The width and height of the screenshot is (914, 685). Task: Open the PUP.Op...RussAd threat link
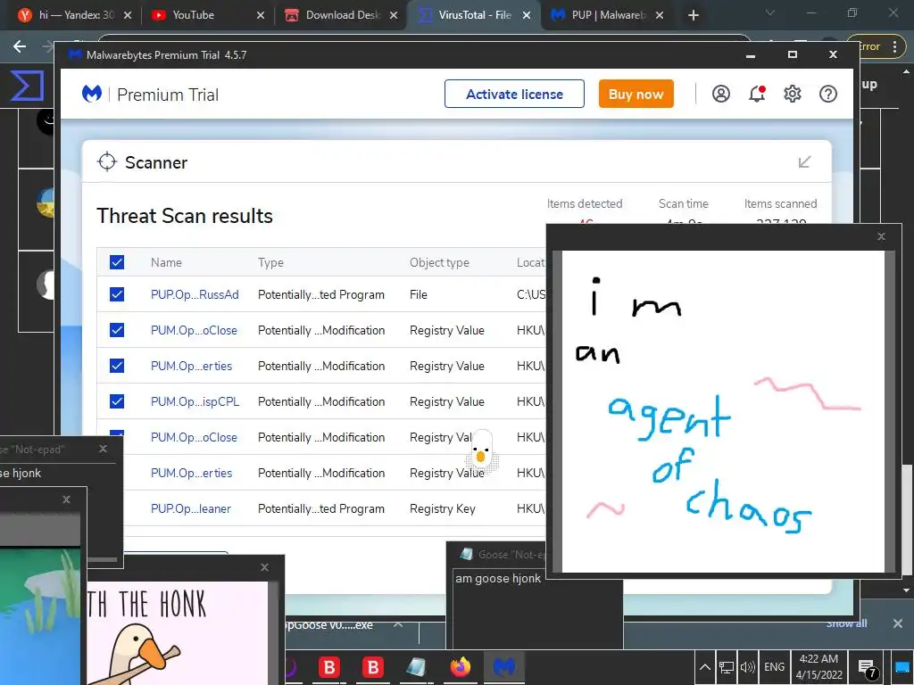(x=195, y=294)
